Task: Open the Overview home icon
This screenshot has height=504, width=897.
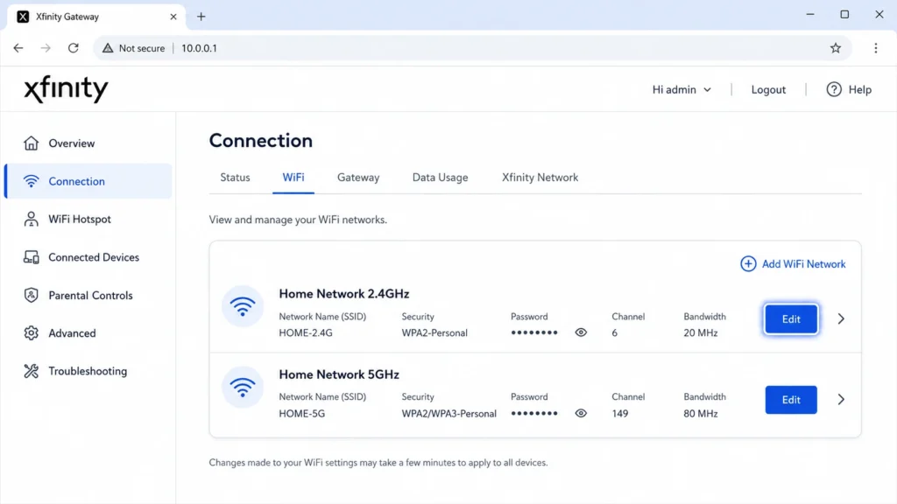Action: point(31,143)
